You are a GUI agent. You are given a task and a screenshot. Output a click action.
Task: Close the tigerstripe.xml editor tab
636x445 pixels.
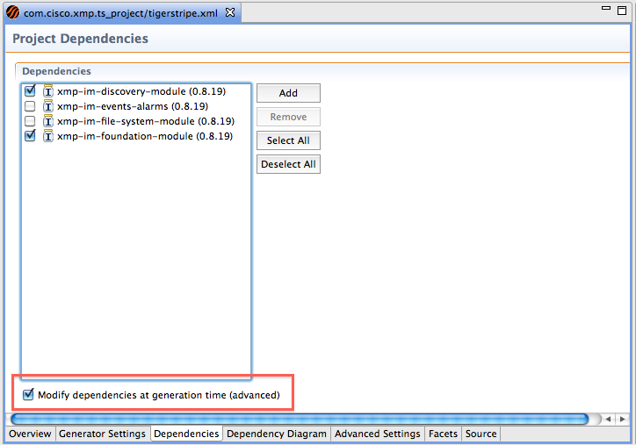230,12
